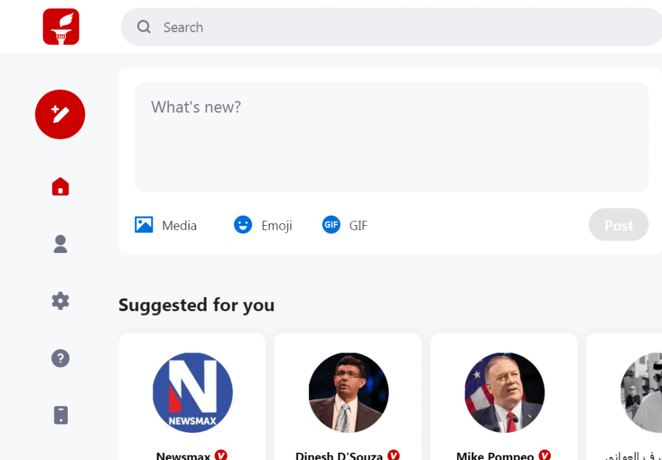Open profile via the person icon
The image size is (662, 460).
click(x=60, y=244)
